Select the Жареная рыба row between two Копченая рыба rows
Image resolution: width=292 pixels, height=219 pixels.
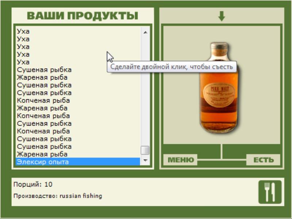(78, 108)
